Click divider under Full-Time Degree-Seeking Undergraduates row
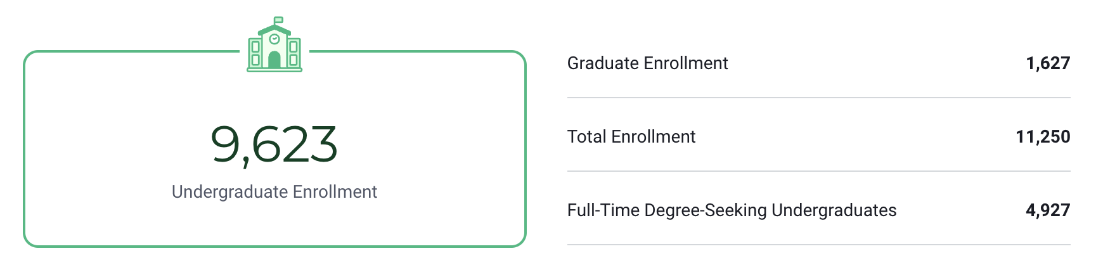 click(818, 245)
